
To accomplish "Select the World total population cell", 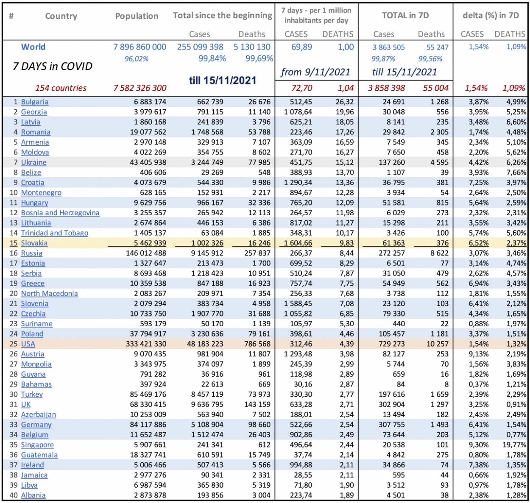I will pyautogui.click(x=139, y=47).
